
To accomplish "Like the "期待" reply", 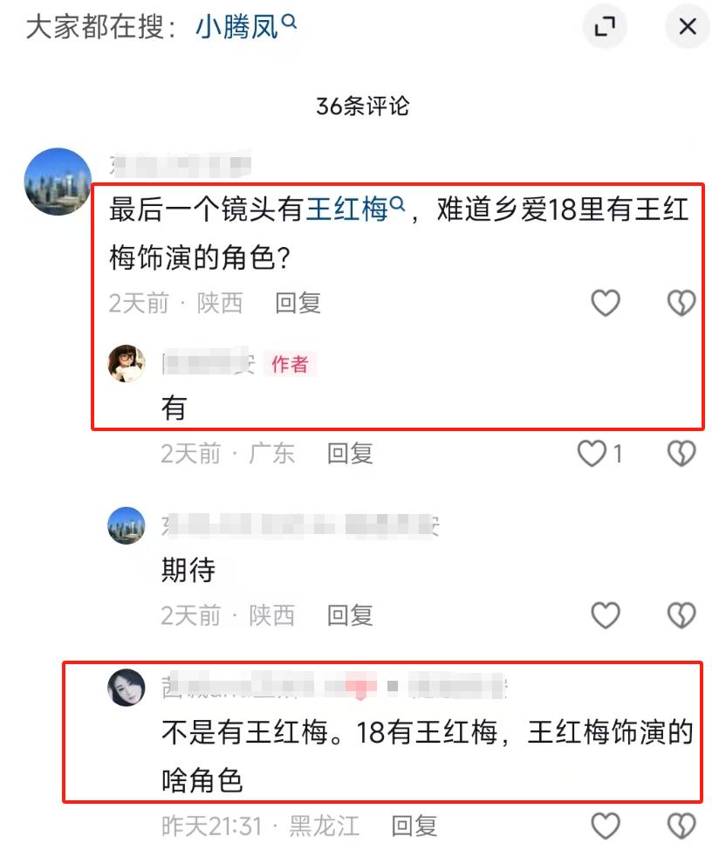I will point(606,615).
